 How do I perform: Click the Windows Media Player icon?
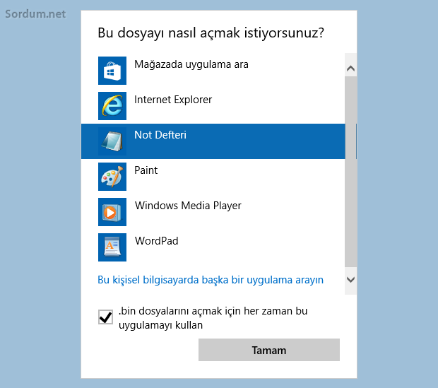(x=112, y=212)
